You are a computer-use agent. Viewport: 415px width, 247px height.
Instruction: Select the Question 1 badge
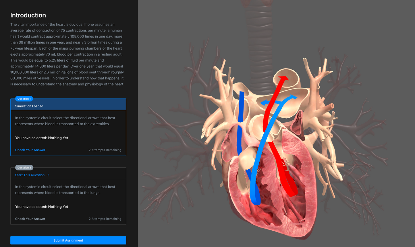pyautogui.click(x=24, y=99)
